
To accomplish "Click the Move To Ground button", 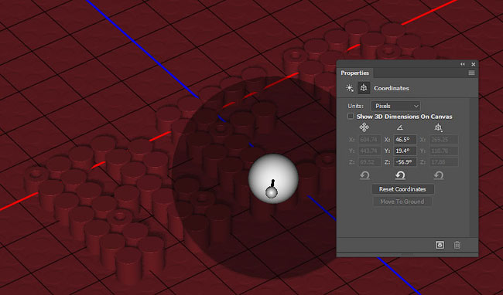I will point(402,202).
